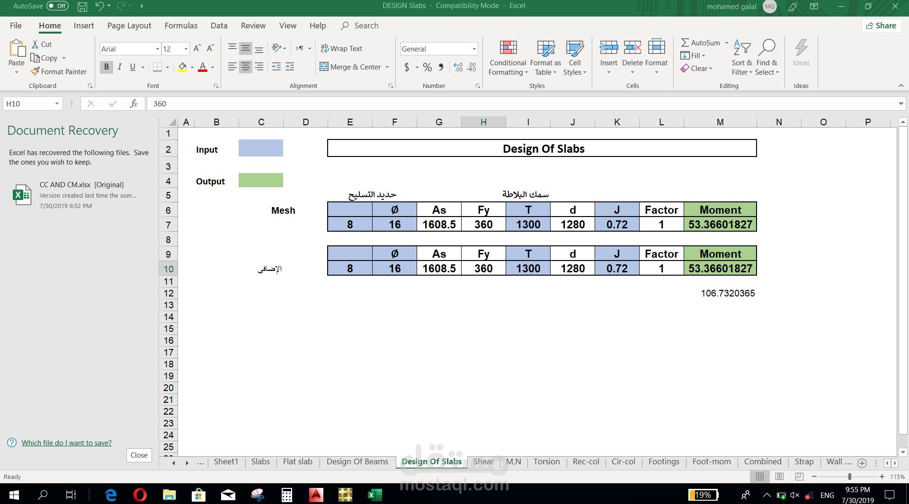Open the Formulas ribbon tab
The width and height of the screenshot is (909, 504).
coord(181,26)
